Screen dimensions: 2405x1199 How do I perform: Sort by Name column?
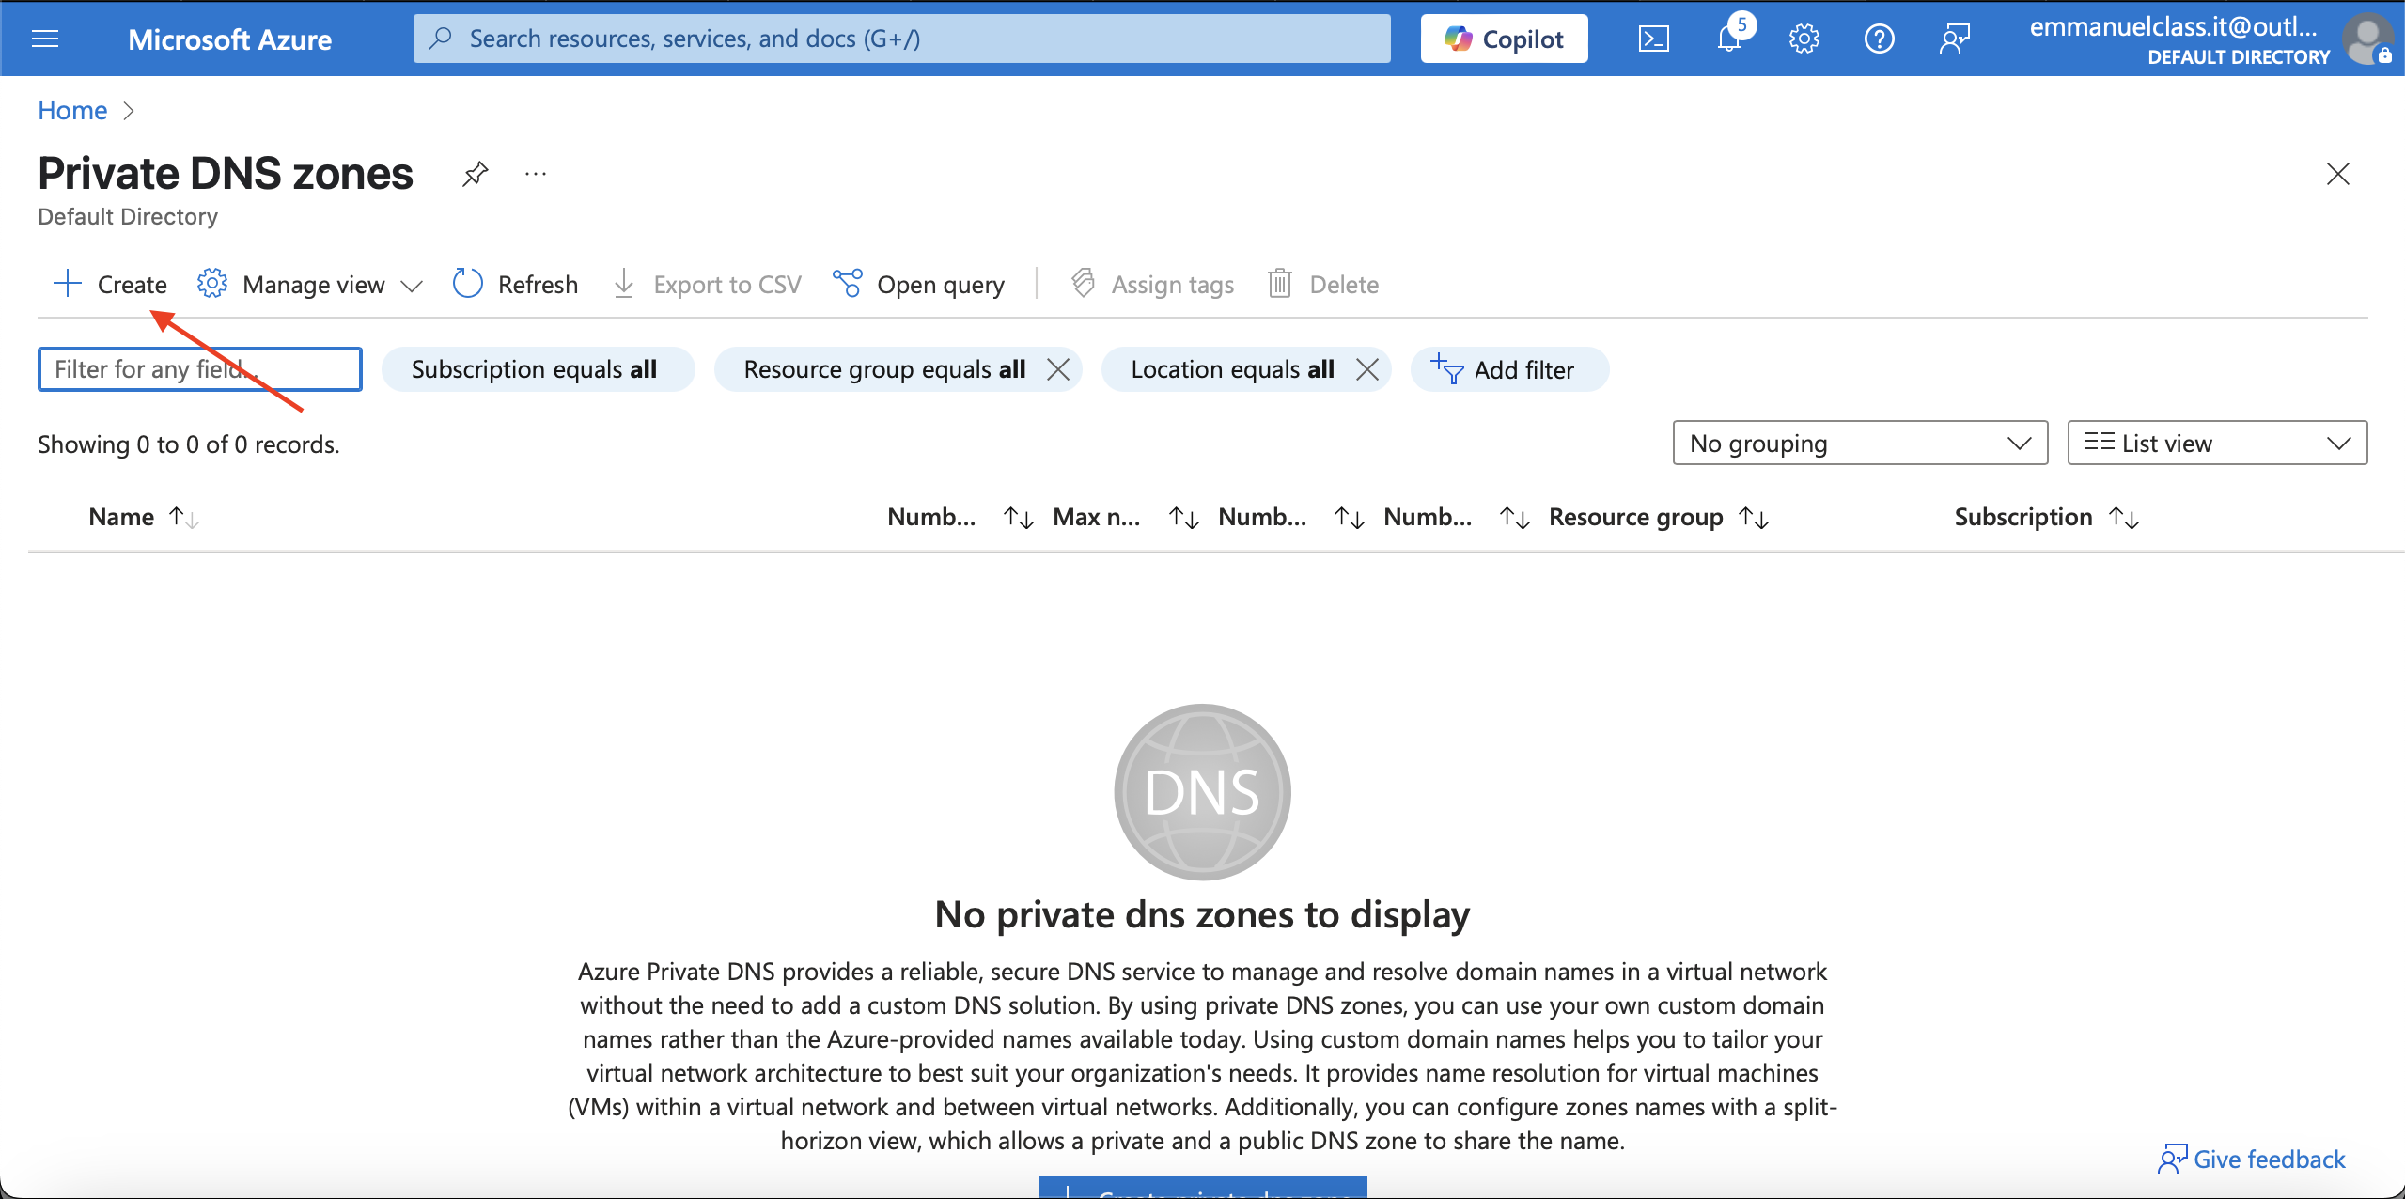point(143,517)
